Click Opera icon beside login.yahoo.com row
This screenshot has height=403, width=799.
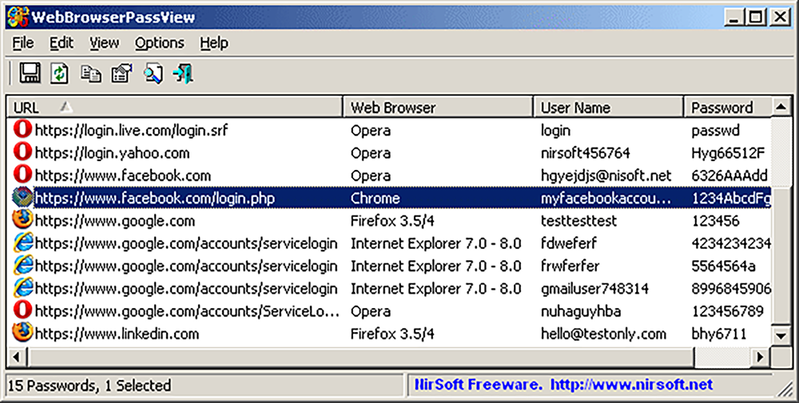pos(22,152)
